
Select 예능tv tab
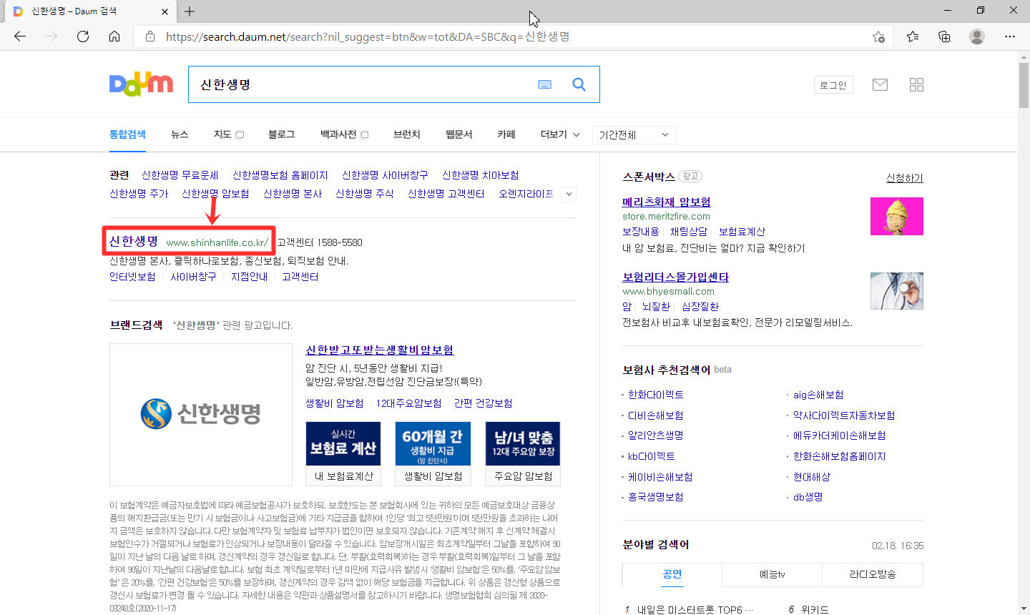[x=772, y=574]
